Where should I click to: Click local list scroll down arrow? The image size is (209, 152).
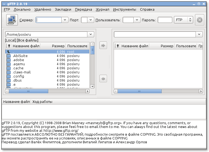[92, 86]
